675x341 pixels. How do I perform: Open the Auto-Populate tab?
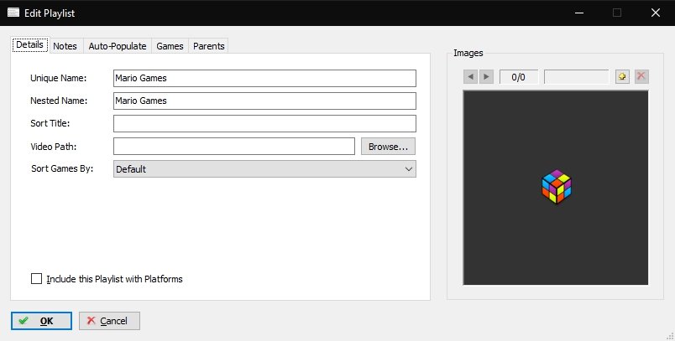(x=118, y=46)
